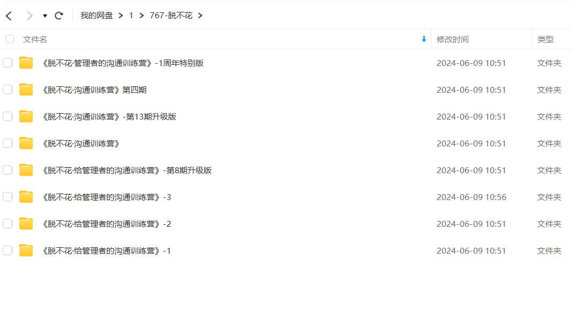Expand chevron after 767-脱不花 in breadcrumb

200,16
